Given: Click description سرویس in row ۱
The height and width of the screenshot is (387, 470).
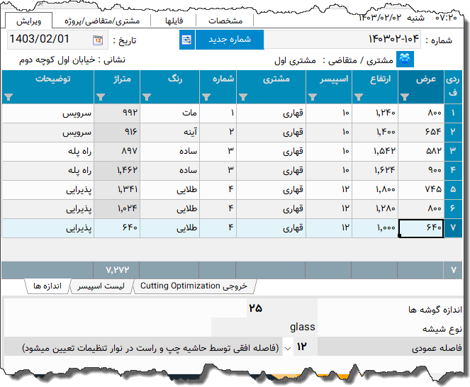Looking at the screenshot, I should tap(48, 113).
